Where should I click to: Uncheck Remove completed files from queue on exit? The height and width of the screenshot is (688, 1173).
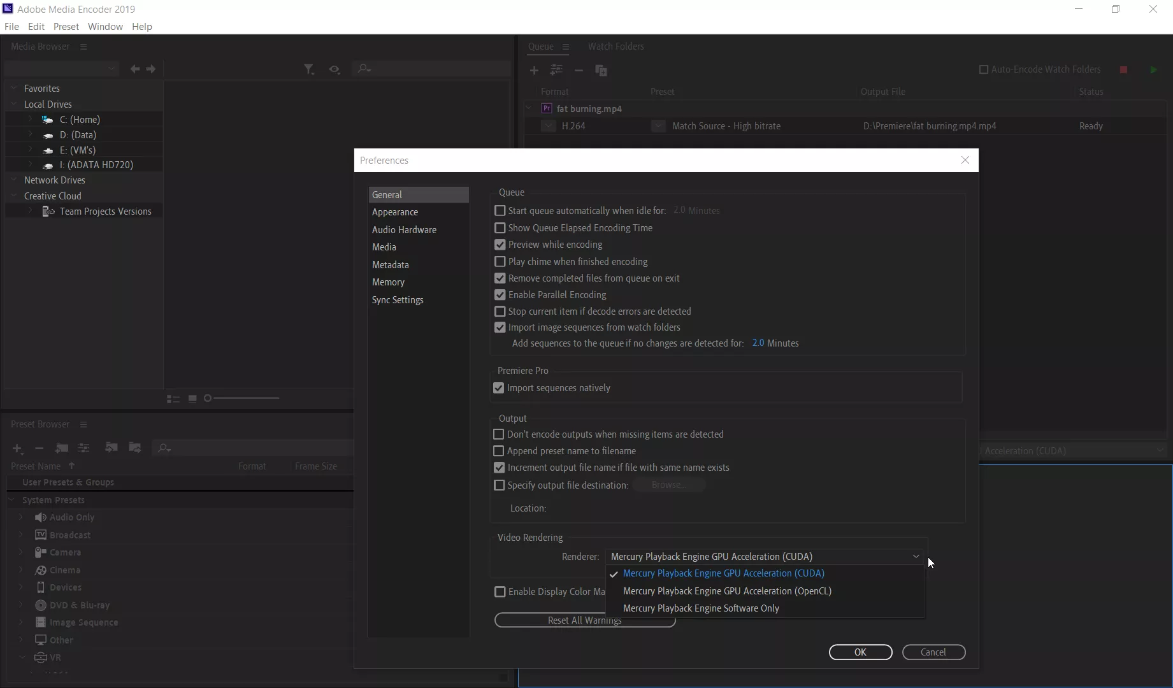pos(500,278)
